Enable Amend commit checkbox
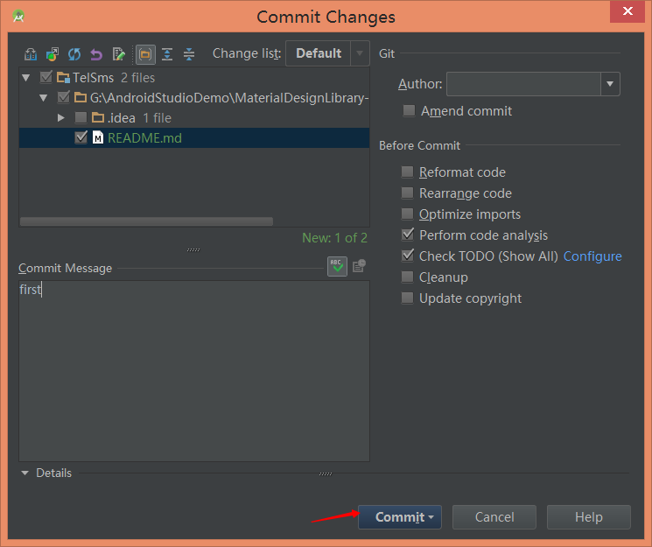652x547 pixels. [x=409, y=110]
